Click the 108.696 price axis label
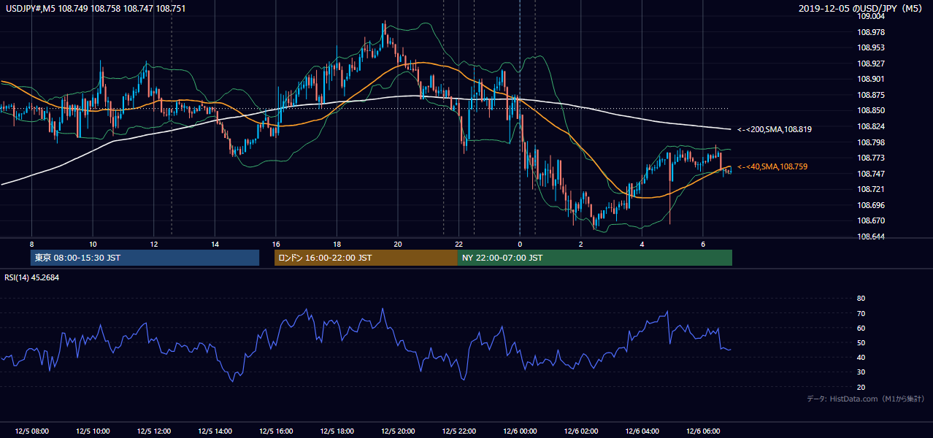Image resolution: width=933 pixels, height=438 pixels. (870, 205)
